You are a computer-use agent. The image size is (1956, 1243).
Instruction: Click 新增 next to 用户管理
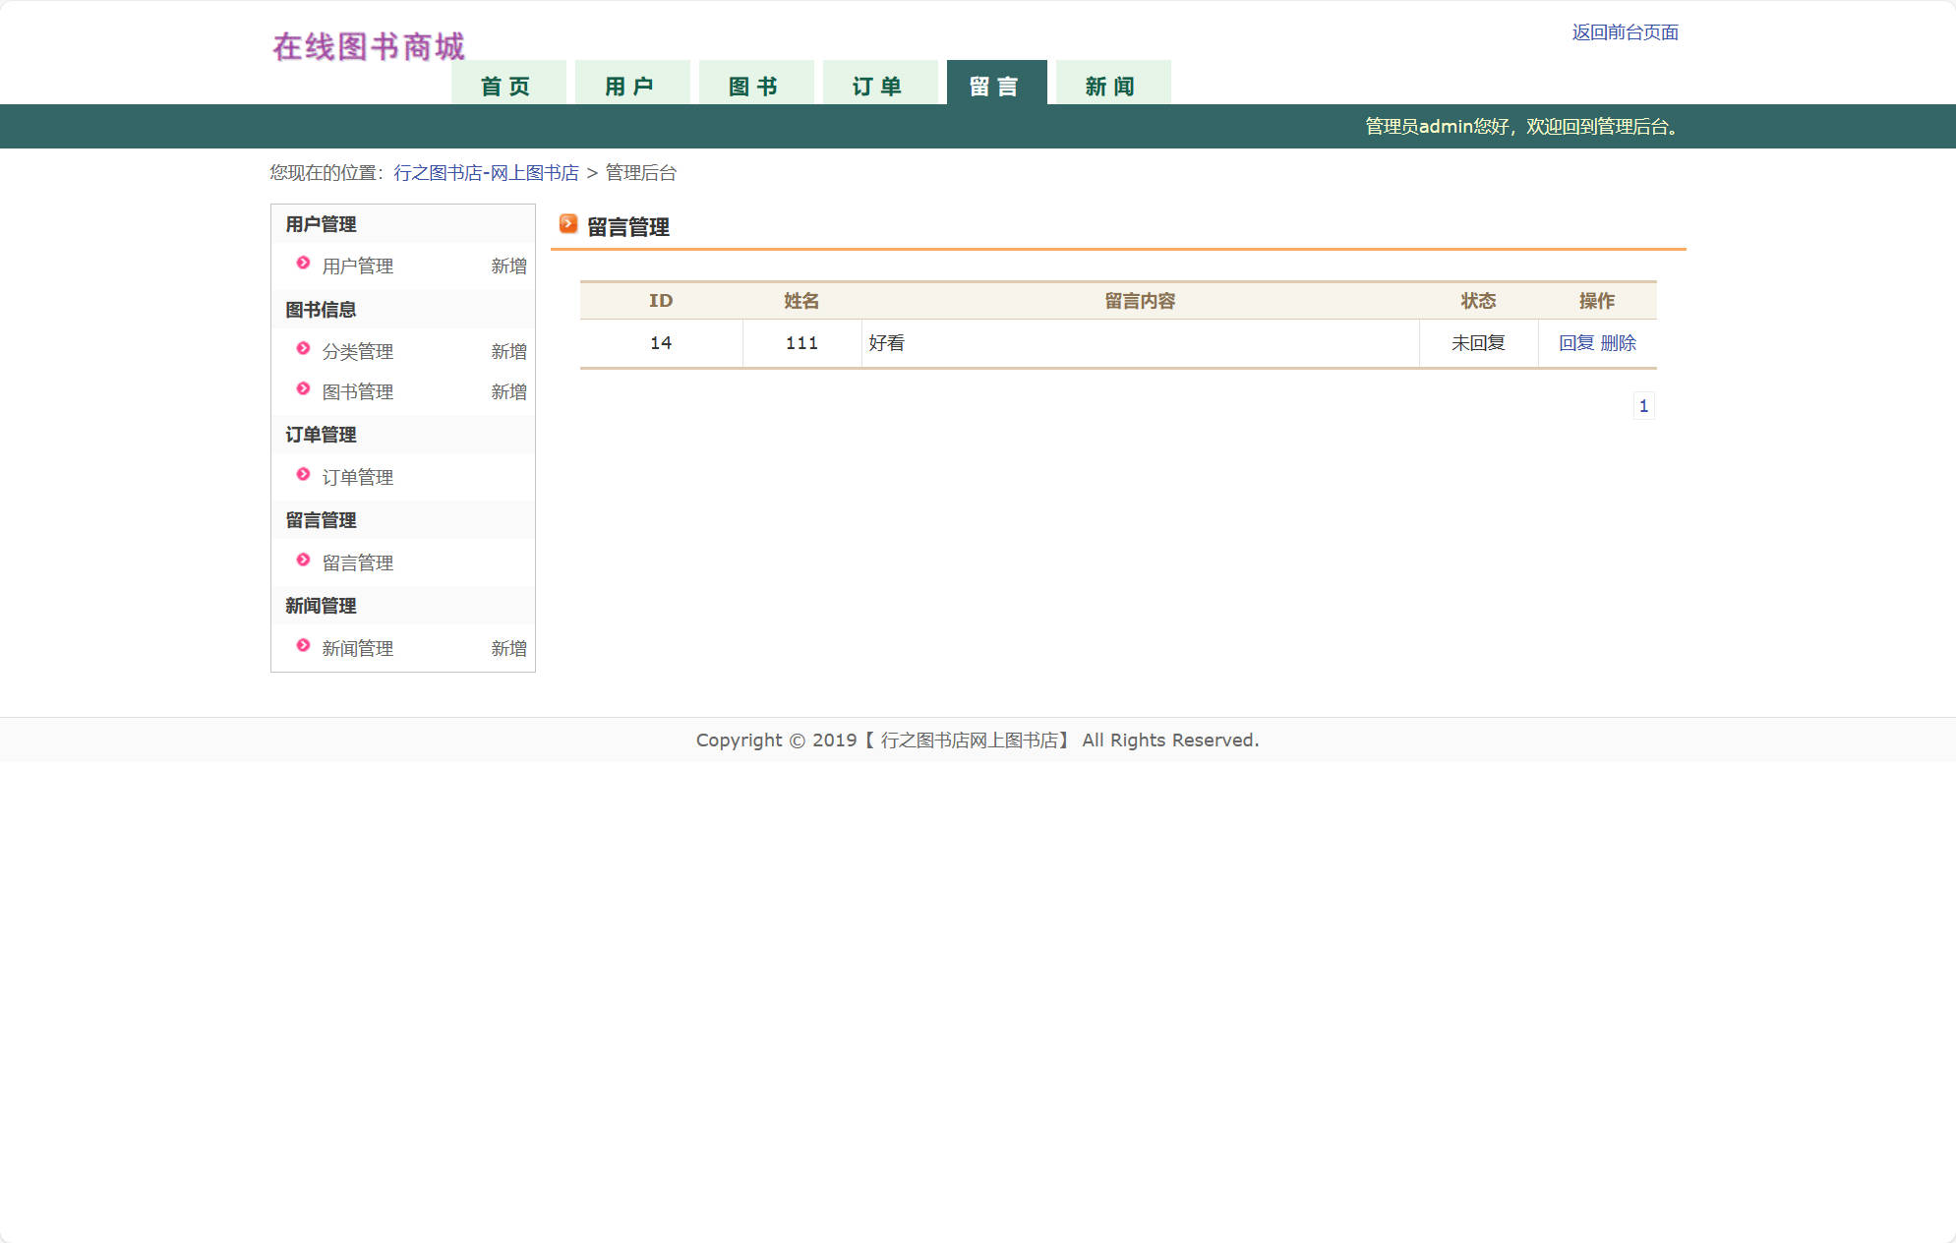point(508,266)
